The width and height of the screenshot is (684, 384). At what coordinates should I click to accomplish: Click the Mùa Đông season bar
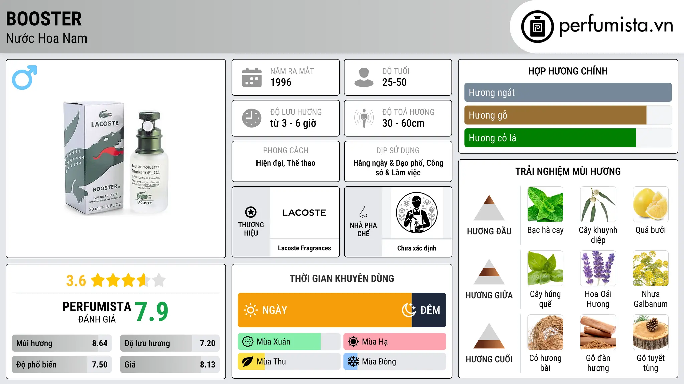394,362
